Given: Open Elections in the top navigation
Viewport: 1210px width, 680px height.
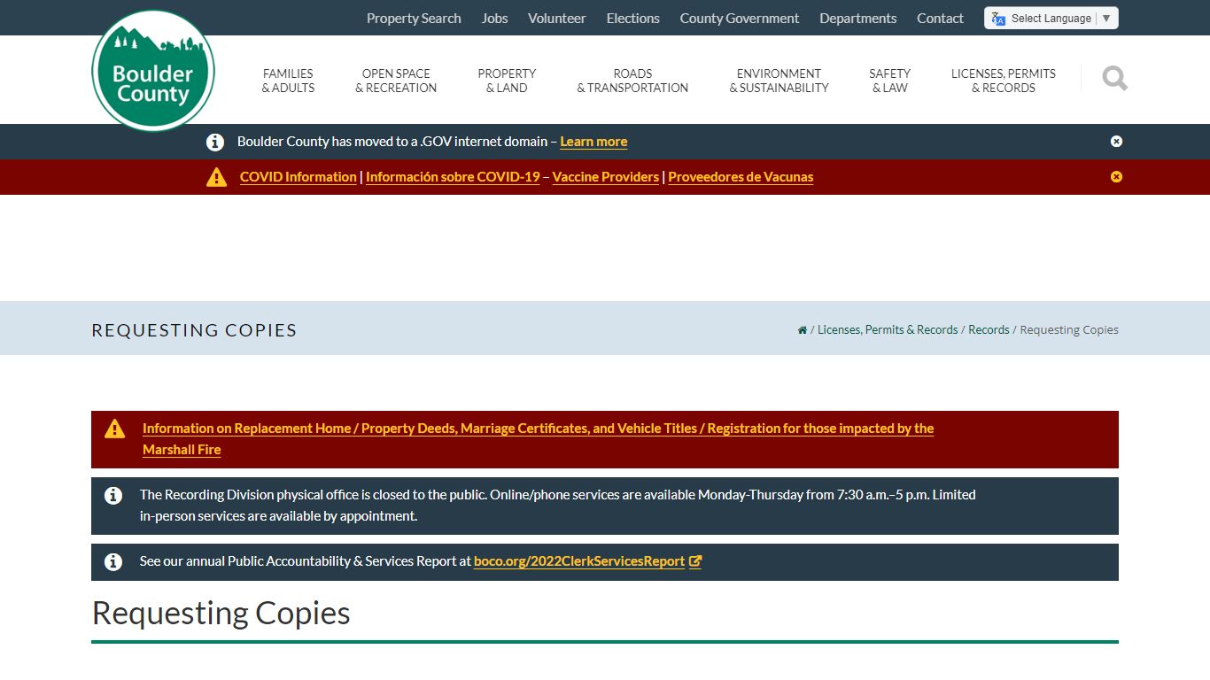Looking at the screenshot, I should [x=632, y=19].
